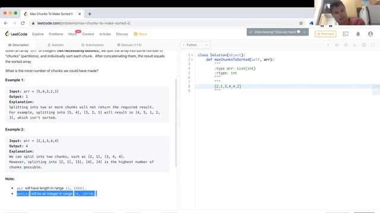Go back with browser back arrow
380x213 pixels.
[x=6, y=23]
